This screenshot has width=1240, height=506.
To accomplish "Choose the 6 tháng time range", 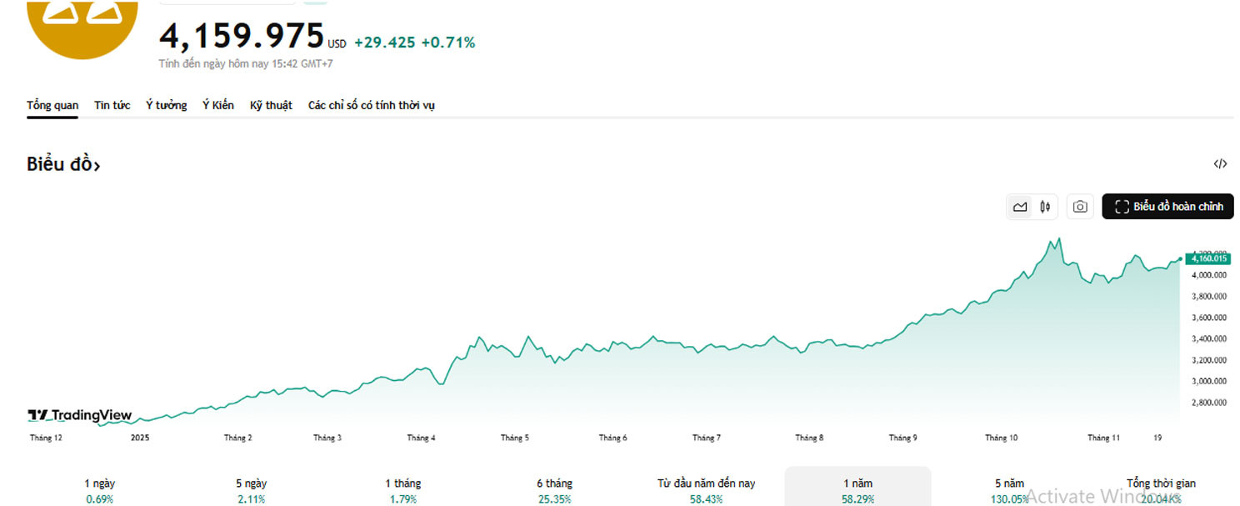I will pyautogui.click(x=554, y=490).
